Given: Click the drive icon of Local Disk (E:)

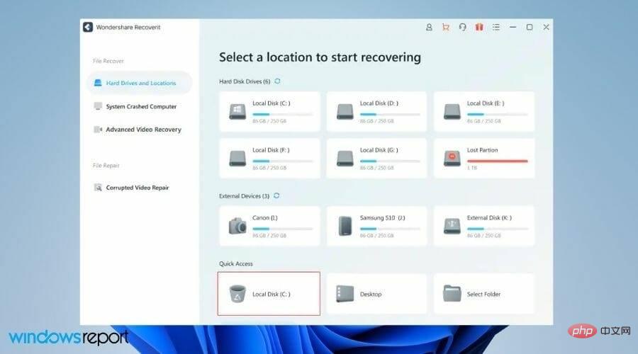Looking at the screenshot, I should [x=452, y=111].
